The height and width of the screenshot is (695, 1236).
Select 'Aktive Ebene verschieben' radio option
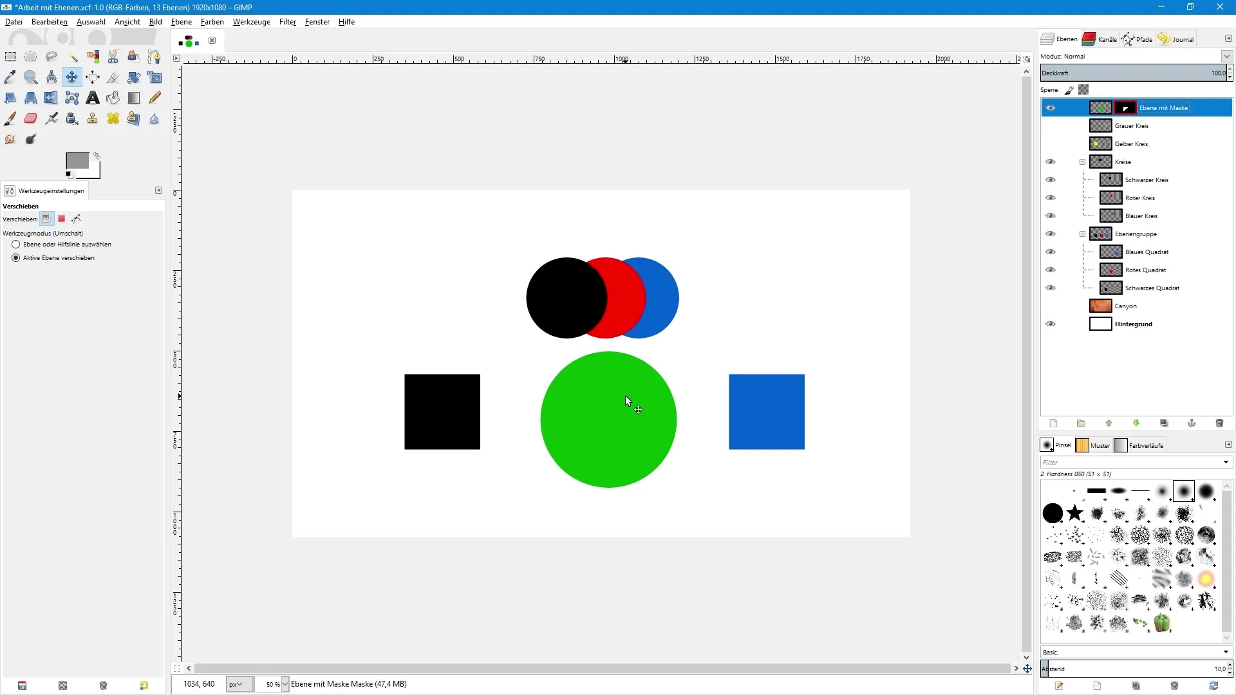point(16,258)
